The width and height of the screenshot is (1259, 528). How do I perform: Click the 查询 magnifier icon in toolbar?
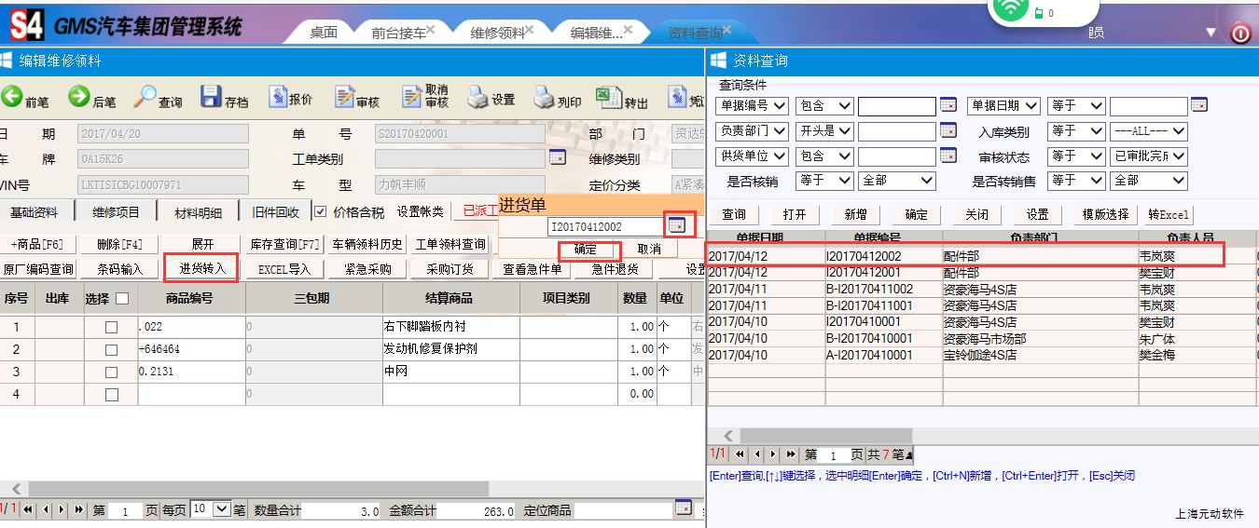tap(145, 97)
